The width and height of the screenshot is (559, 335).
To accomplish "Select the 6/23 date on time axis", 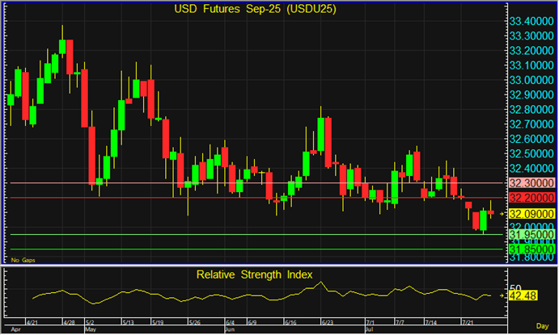I will pyautogui.click(x=328, y=321).
